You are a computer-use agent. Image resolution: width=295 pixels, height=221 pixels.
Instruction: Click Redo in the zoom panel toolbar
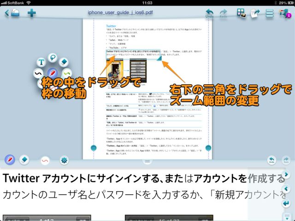(x=286, y=160)
